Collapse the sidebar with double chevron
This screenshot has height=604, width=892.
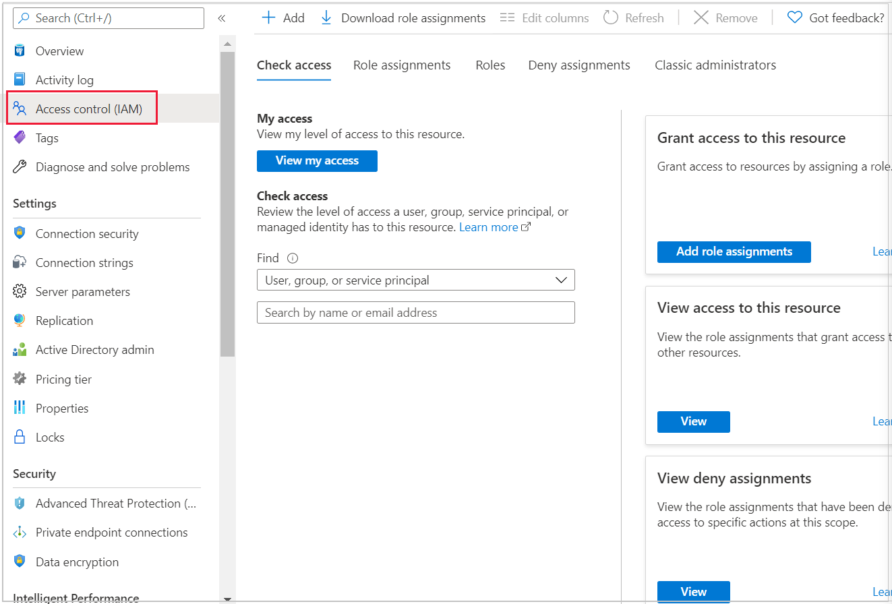[x=221, y=18]
